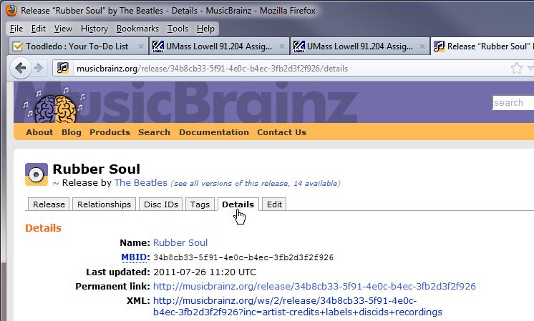Click the orange Details section heading
The width and height of the screenshot is (534, 321).
tap(43, 228)
